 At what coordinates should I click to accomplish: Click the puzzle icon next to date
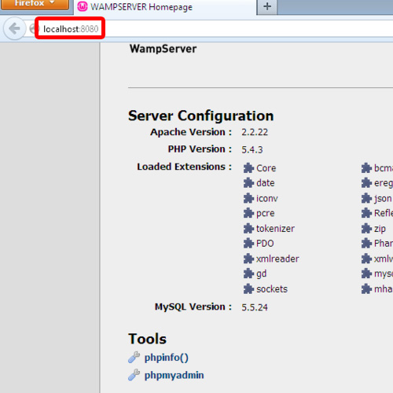248,183
